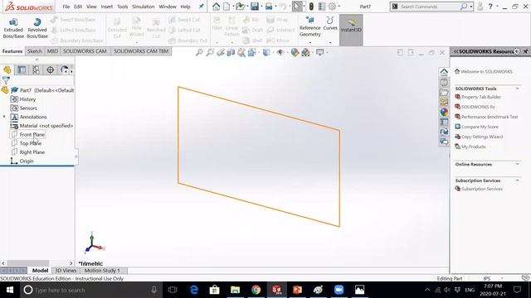Open the Tools menu
This screenshot has width=531, height=298.
coord(122,7)
